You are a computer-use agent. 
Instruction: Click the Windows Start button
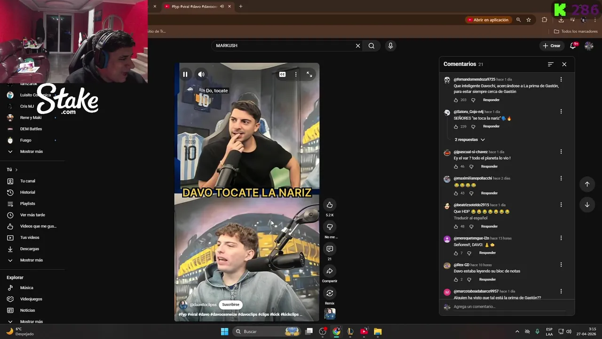(224, 331)
